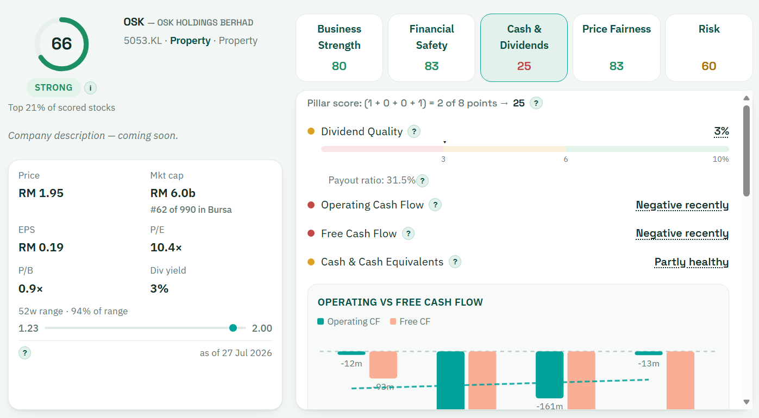Open Cash & Cash Equivalents help icon
This screenshot has width=759, height=418.
click(x=455, y=262)
